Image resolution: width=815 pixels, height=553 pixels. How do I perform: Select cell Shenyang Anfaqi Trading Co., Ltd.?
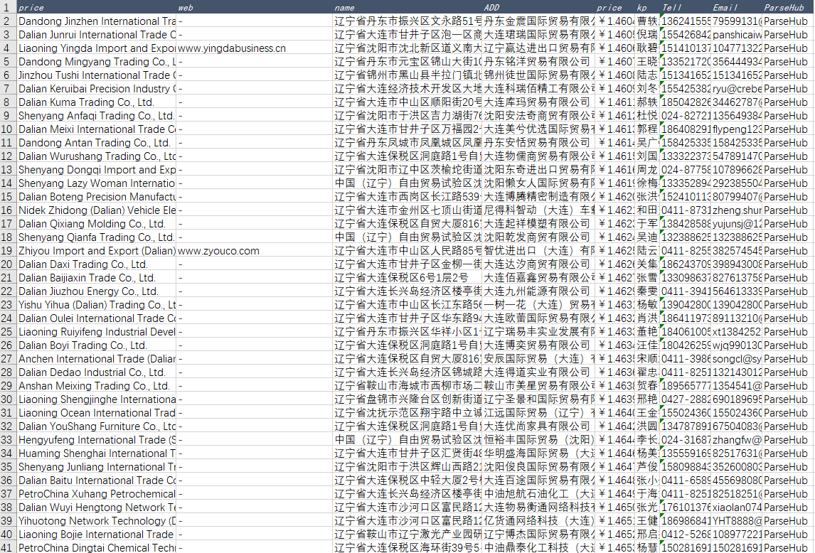tap(97, 116)
